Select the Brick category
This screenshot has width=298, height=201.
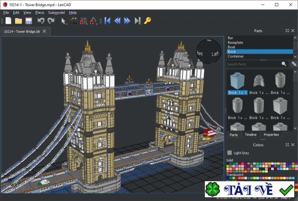click(x=260, y=51)
